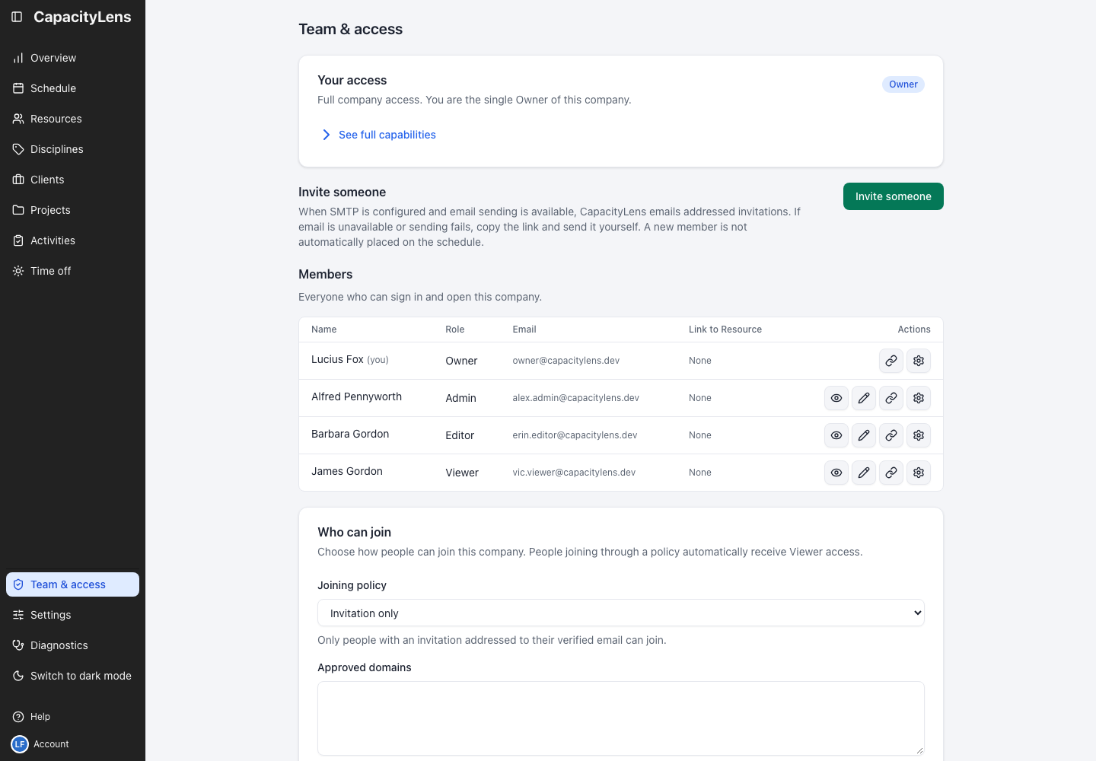This screenshot has height=761, width=1096.
Task: Edit James Gordon with pencil icon
Action: [864, 473]
